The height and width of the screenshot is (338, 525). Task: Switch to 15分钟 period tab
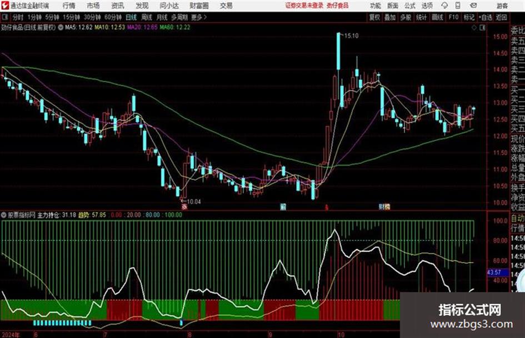71,17
